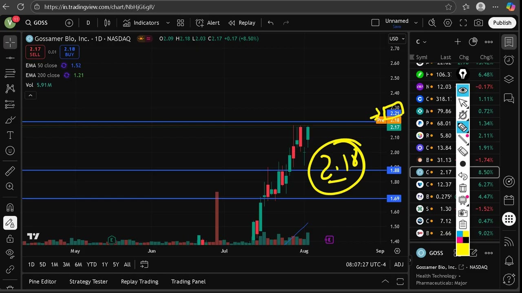The width and height of the screenshot is (522, 293).
Task: Click Epic Pen trash clear-screen icon
Action: click(462, 188)
